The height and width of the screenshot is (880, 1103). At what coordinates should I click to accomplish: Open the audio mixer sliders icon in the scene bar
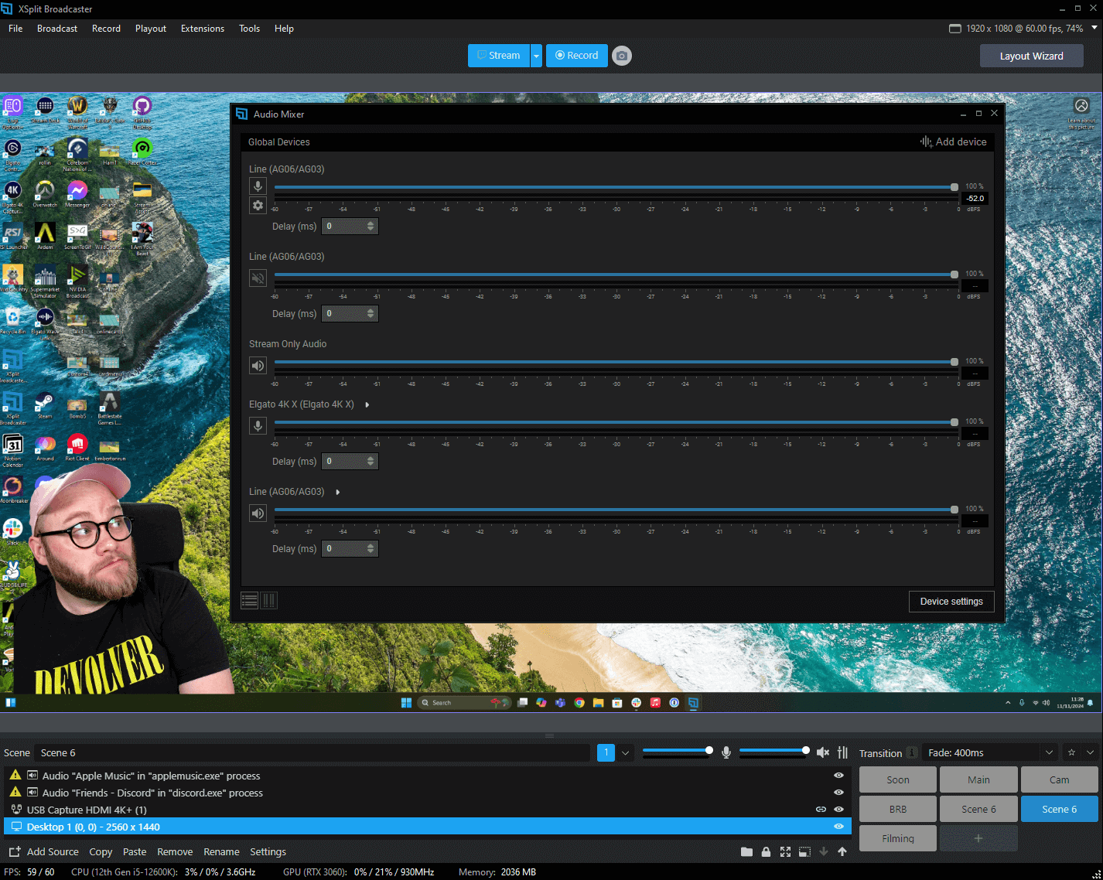(843, 752)
